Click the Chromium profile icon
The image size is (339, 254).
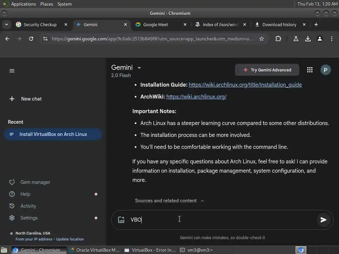[x=320, y=39]
